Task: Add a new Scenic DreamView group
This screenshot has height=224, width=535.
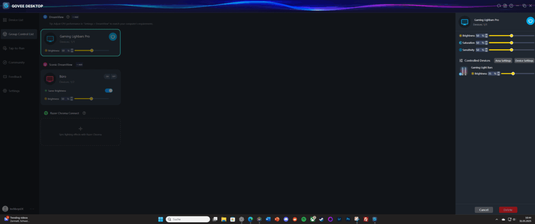Action: point(79,65)
